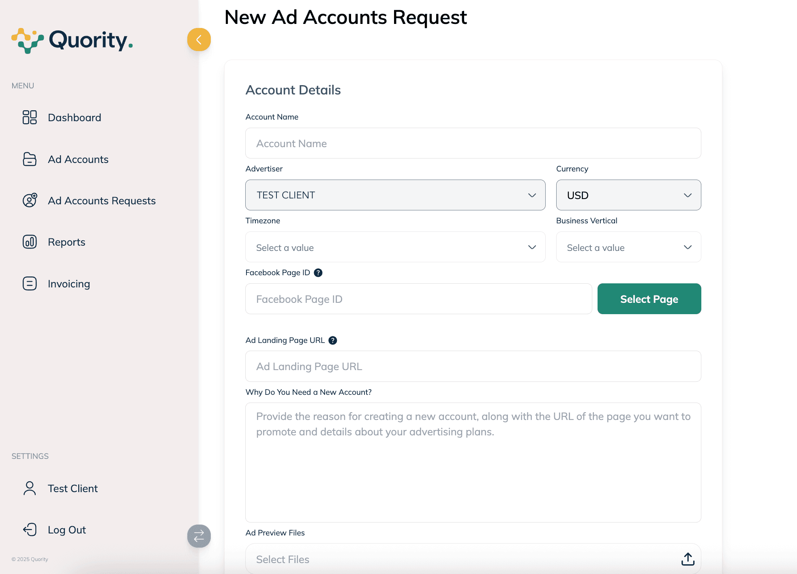Show Ad Landing Page URL help icon
Screen dimensions: 797x574
tap(333, 341)
